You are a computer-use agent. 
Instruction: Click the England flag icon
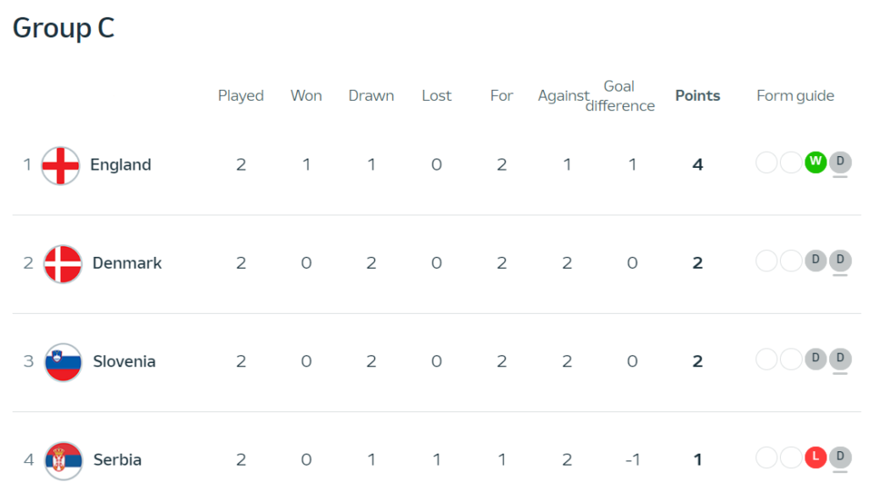pyautogui.click(x=61, y=165)
